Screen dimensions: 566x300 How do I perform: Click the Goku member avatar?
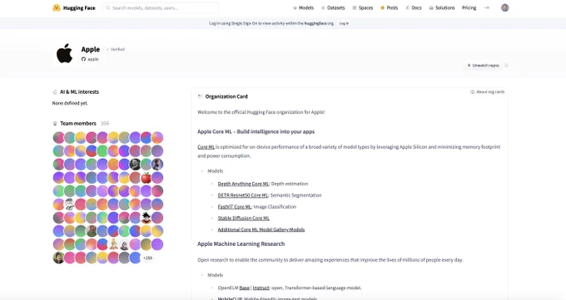146,218
